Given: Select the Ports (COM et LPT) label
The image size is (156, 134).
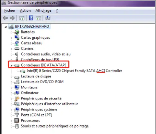Looking at the screenshot, I should pyautogui.click(x=36, y=115).
